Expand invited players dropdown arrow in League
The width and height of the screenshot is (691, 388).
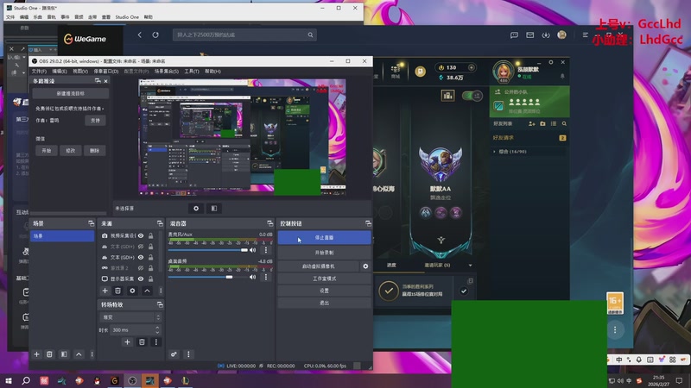(x=470, y=266)
